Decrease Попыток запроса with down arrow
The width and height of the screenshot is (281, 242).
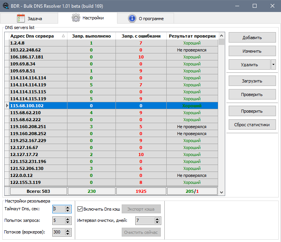click(x=67, y=222)
